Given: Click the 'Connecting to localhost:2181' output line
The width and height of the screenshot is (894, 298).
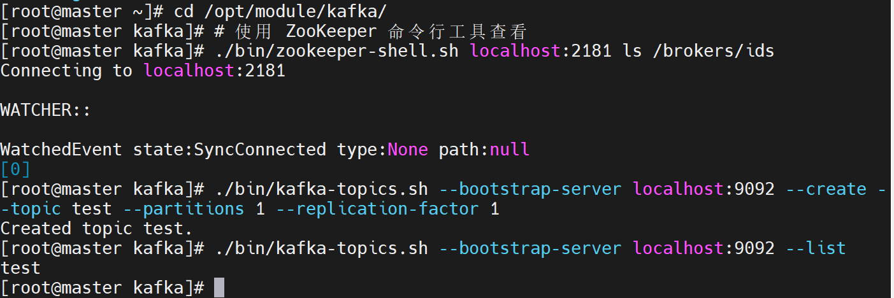Looking at the screenshot, I should click(143, 71).
